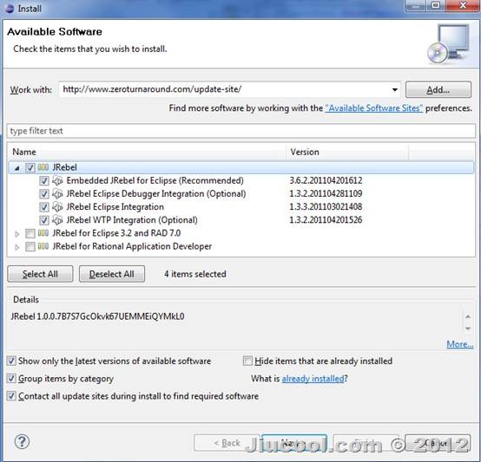Open the Available Software Sites preferences link

(x=374, y=108)
